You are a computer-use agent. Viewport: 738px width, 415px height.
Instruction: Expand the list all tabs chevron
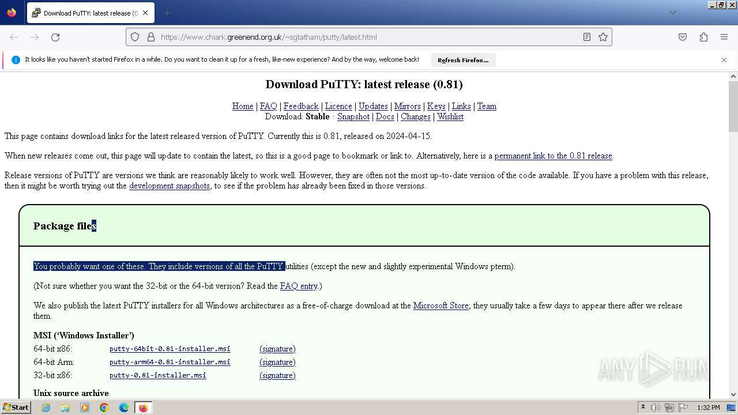click(x=672, y=13)
